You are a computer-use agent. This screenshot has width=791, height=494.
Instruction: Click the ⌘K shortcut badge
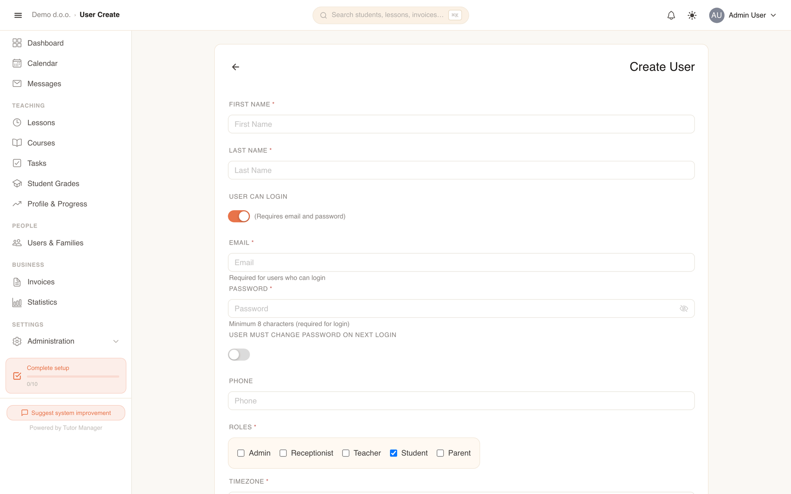tap(455, 15)
